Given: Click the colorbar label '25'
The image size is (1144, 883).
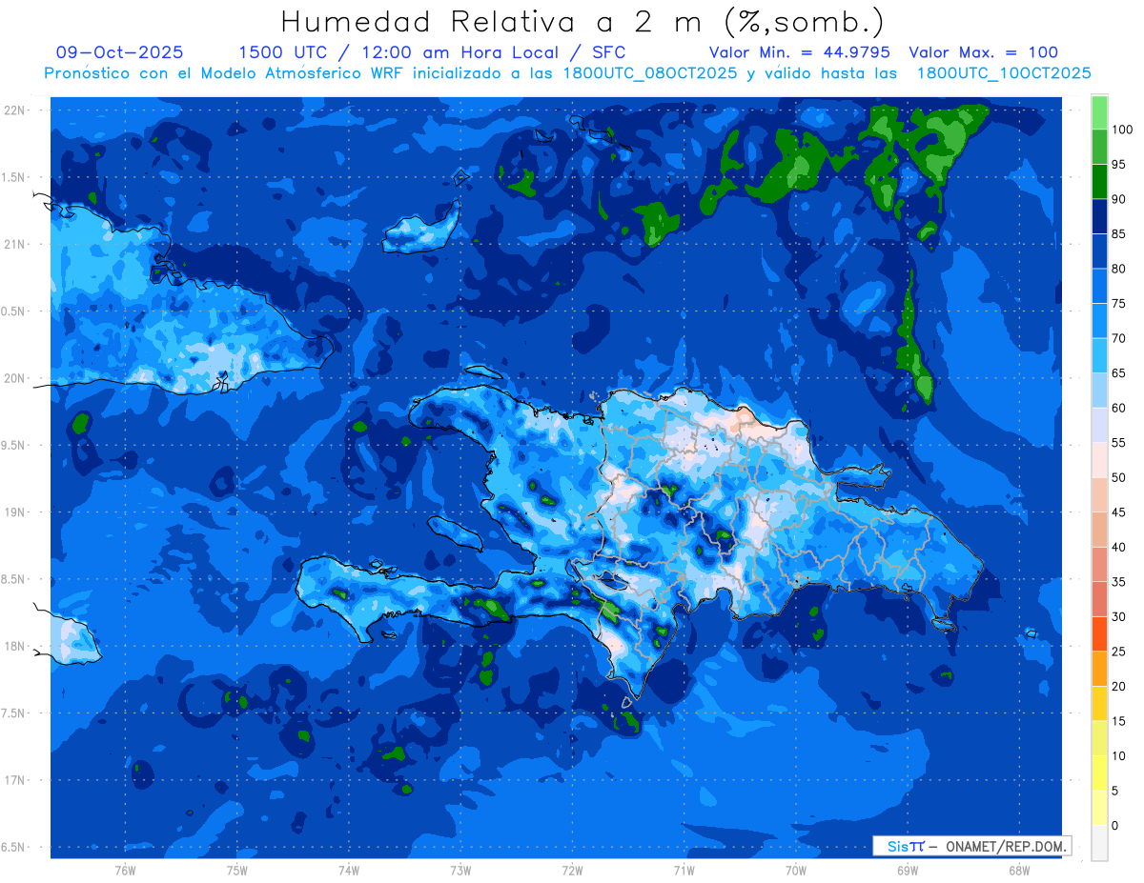Looking at the screenshot, I should (x=1118, y=652).
